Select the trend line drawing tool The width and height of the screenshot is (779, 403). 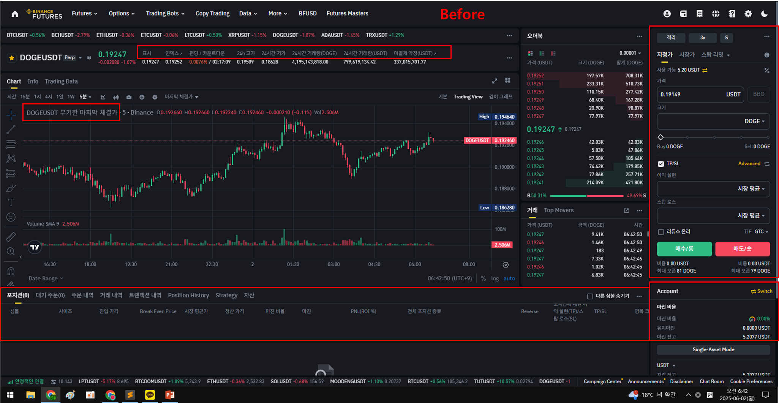[x=11, y=130]
